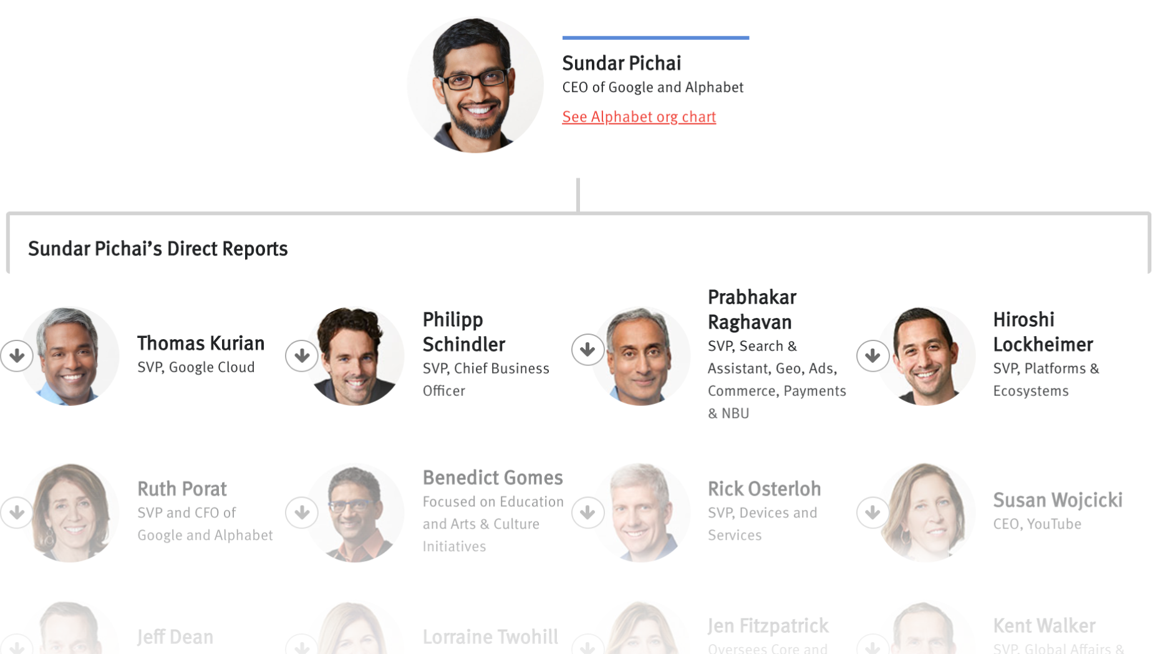1160x654 pixels.
Task: Click Sundar Pichai's profile photo
Action: (475, 85)
